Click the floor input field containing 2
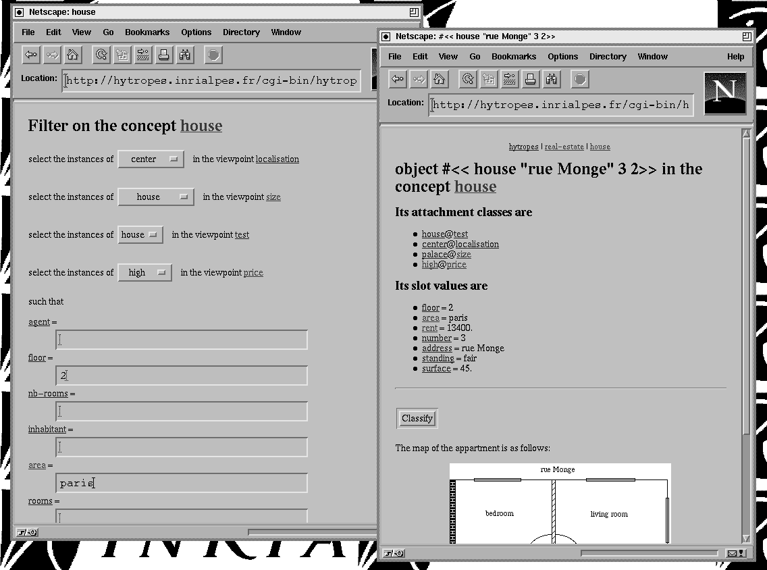 coord(182,375)
